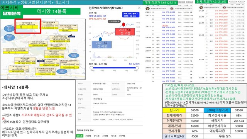Select the 30B형 area tab
This screenshot has width=247, height=139.
tap(88, 136)
